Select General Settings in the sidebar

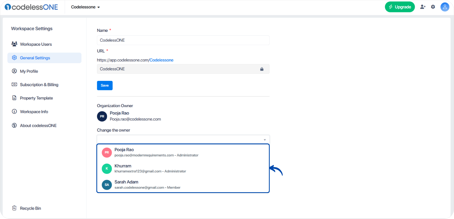click(x=44, y=58)
